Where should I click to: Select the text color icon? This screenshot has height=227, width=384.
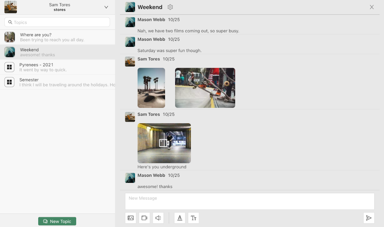pyautogui.click(x=180, y=218)
